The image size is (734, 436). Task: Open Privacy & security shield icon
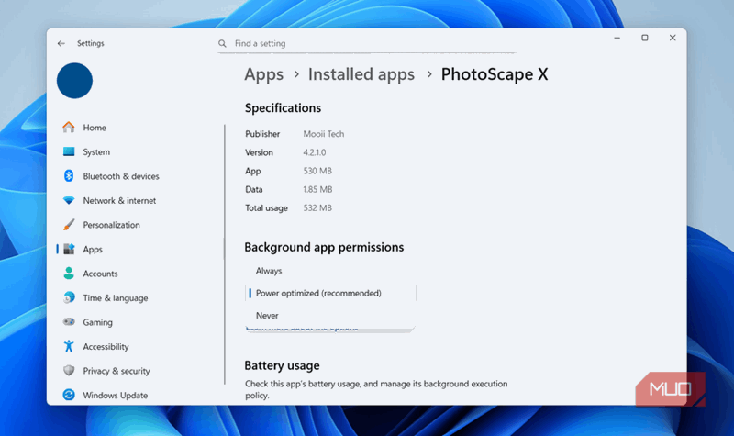pos(69,371)
